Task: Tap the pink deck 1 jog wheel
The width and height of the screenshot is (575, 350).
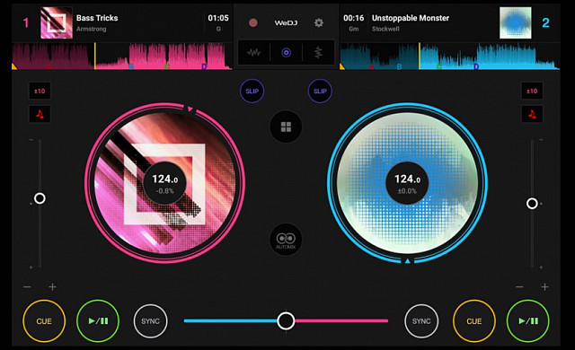Action: [x=165, y=183]
